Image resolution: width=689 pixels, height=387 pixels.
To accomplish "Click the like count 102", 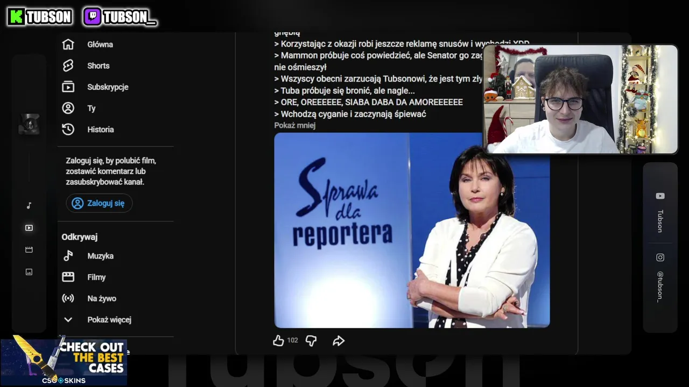I will coord(292,340).
